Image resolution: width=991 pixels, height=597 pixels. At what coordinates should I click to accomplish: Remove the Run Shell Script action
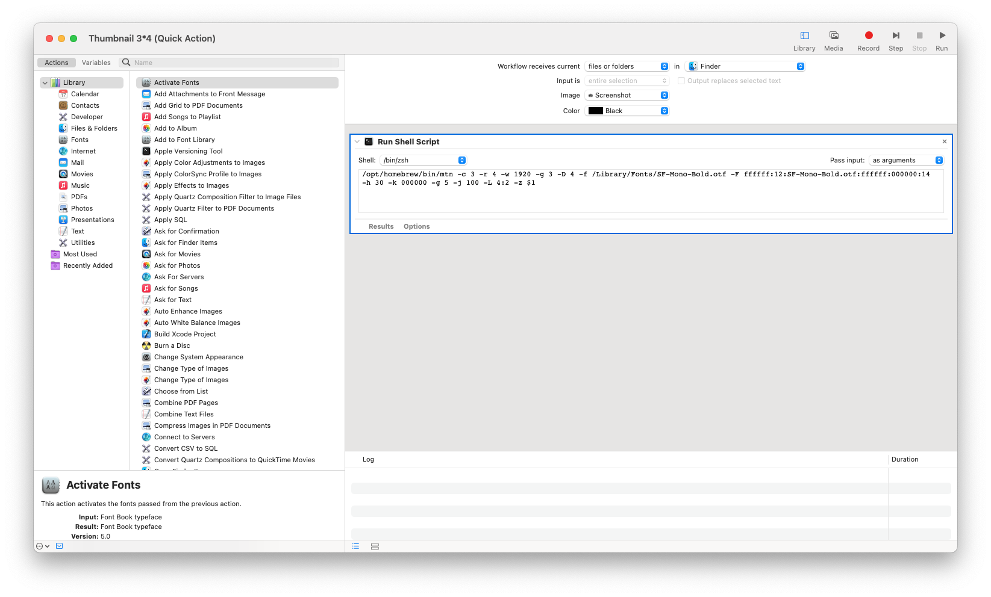click(x=944, y=141)
